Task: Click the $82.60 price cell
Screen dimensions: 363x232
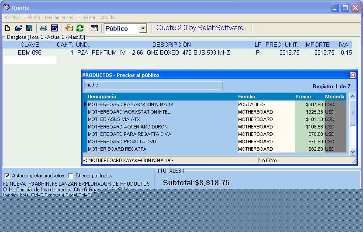Action: click(310, 149)
